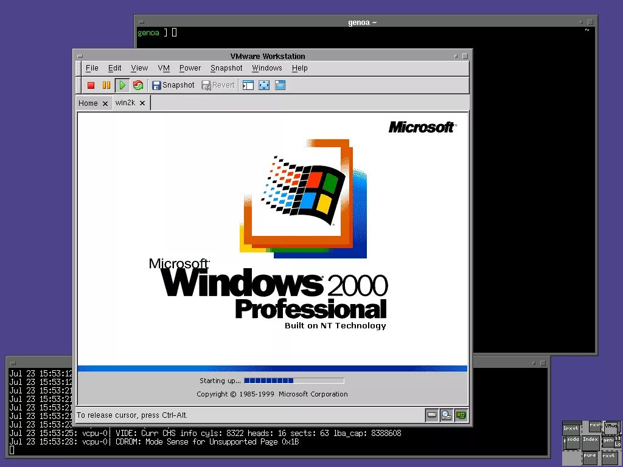
Task: Resume the VM with the green Play icon
Action: point(121,85)
